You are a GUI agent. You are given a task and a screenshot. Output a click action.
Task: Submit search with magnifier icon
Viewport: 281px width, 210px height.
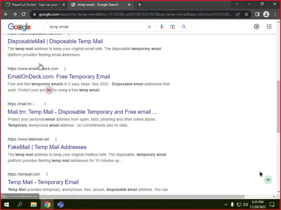coord(184,27)
